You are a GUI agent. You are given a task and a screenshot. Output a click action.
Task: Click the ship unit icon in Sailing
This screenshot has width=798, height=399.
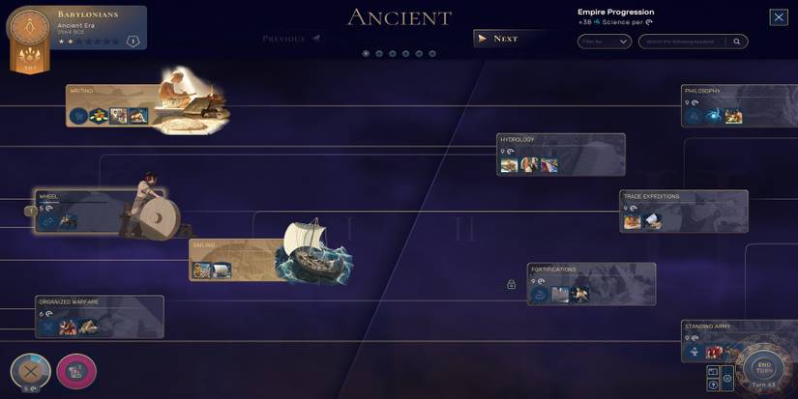[222, 271]
